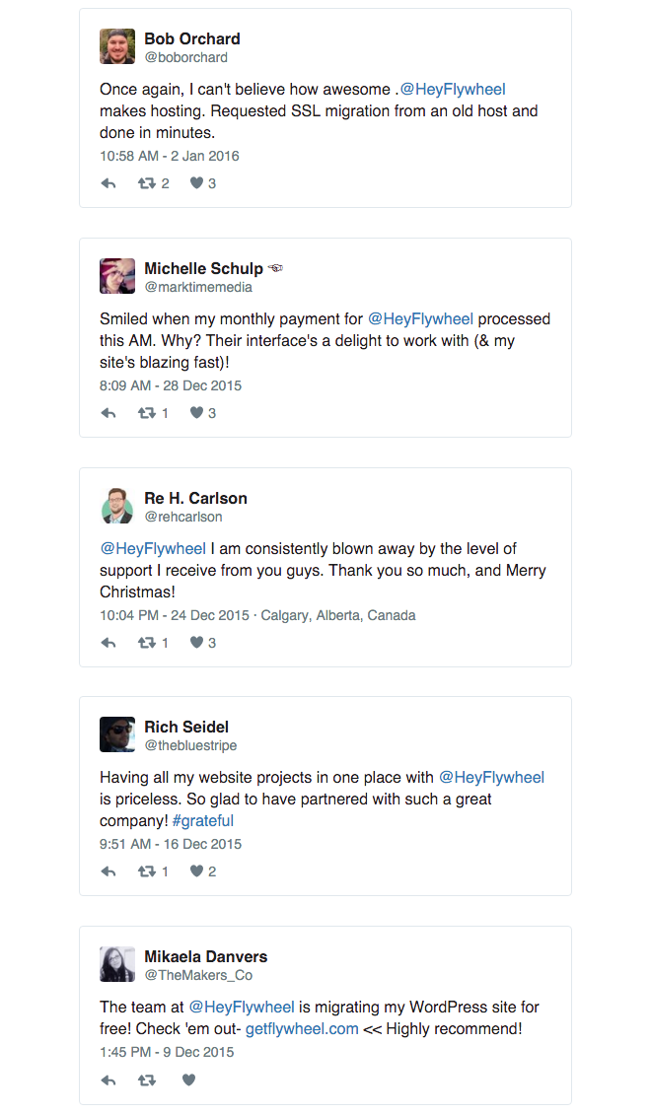651x1114 pixels.
Task: Open Bob Orchard's profile picture
Action: click(117, 46)
